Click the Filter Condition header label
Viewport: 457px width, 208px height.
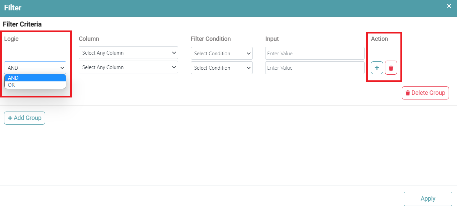tap(211, 39)
